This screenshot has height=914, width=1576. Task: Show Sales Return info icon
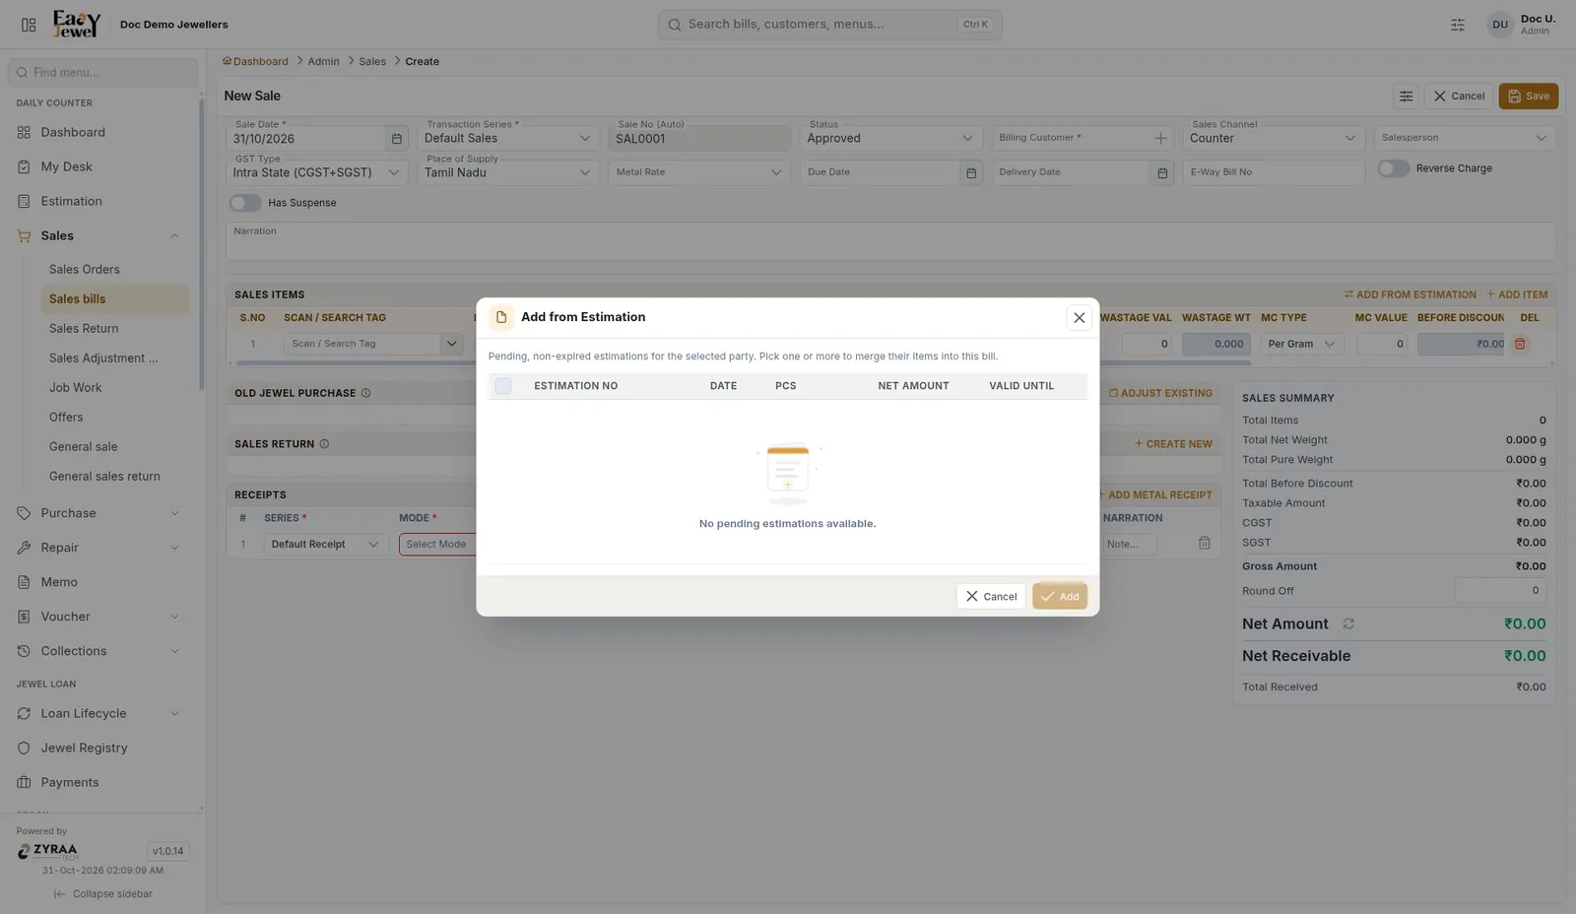(324, 444)
